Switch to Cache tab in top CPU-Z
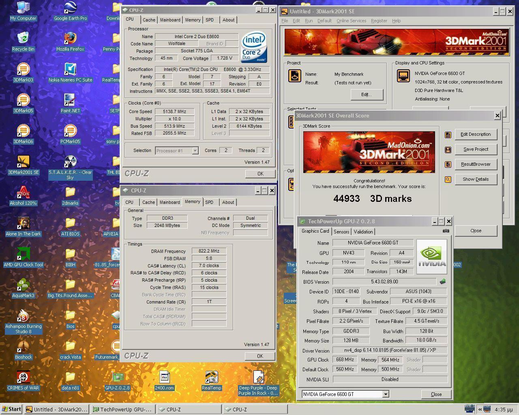Screen dimensions: 519x415 pyautogui.click(x=149, y=20)
